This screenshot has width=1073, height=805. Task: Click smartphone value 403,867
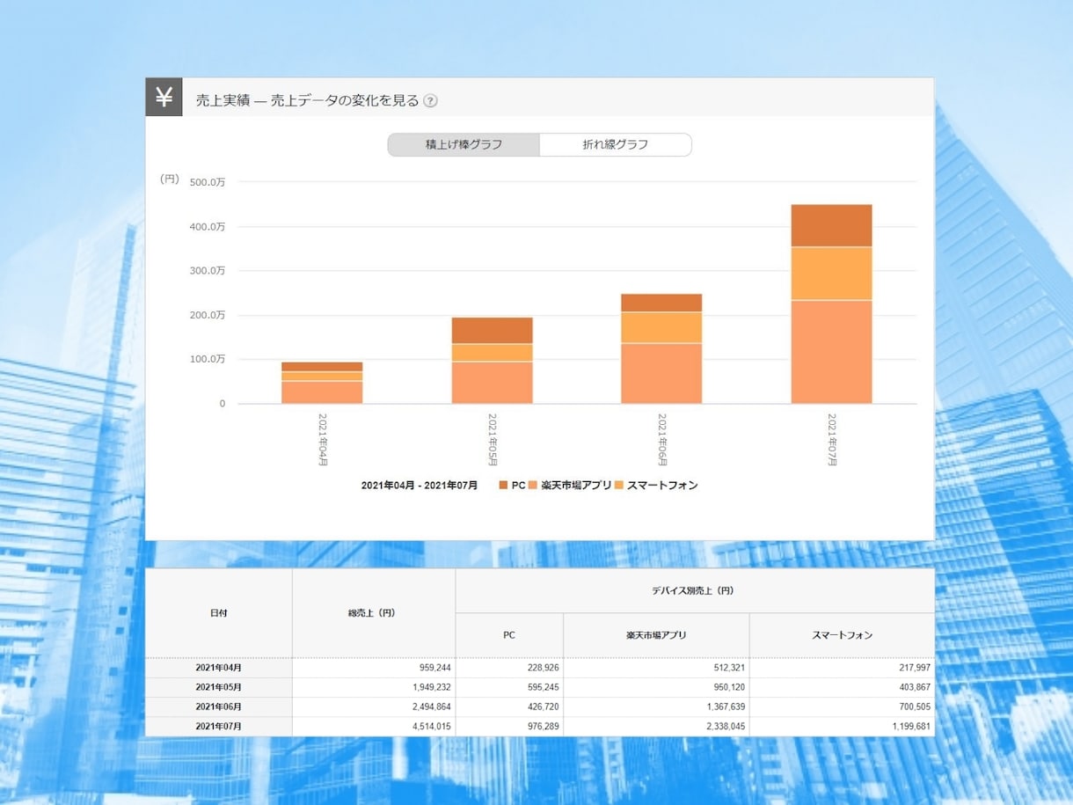click(x=913, y=687)
